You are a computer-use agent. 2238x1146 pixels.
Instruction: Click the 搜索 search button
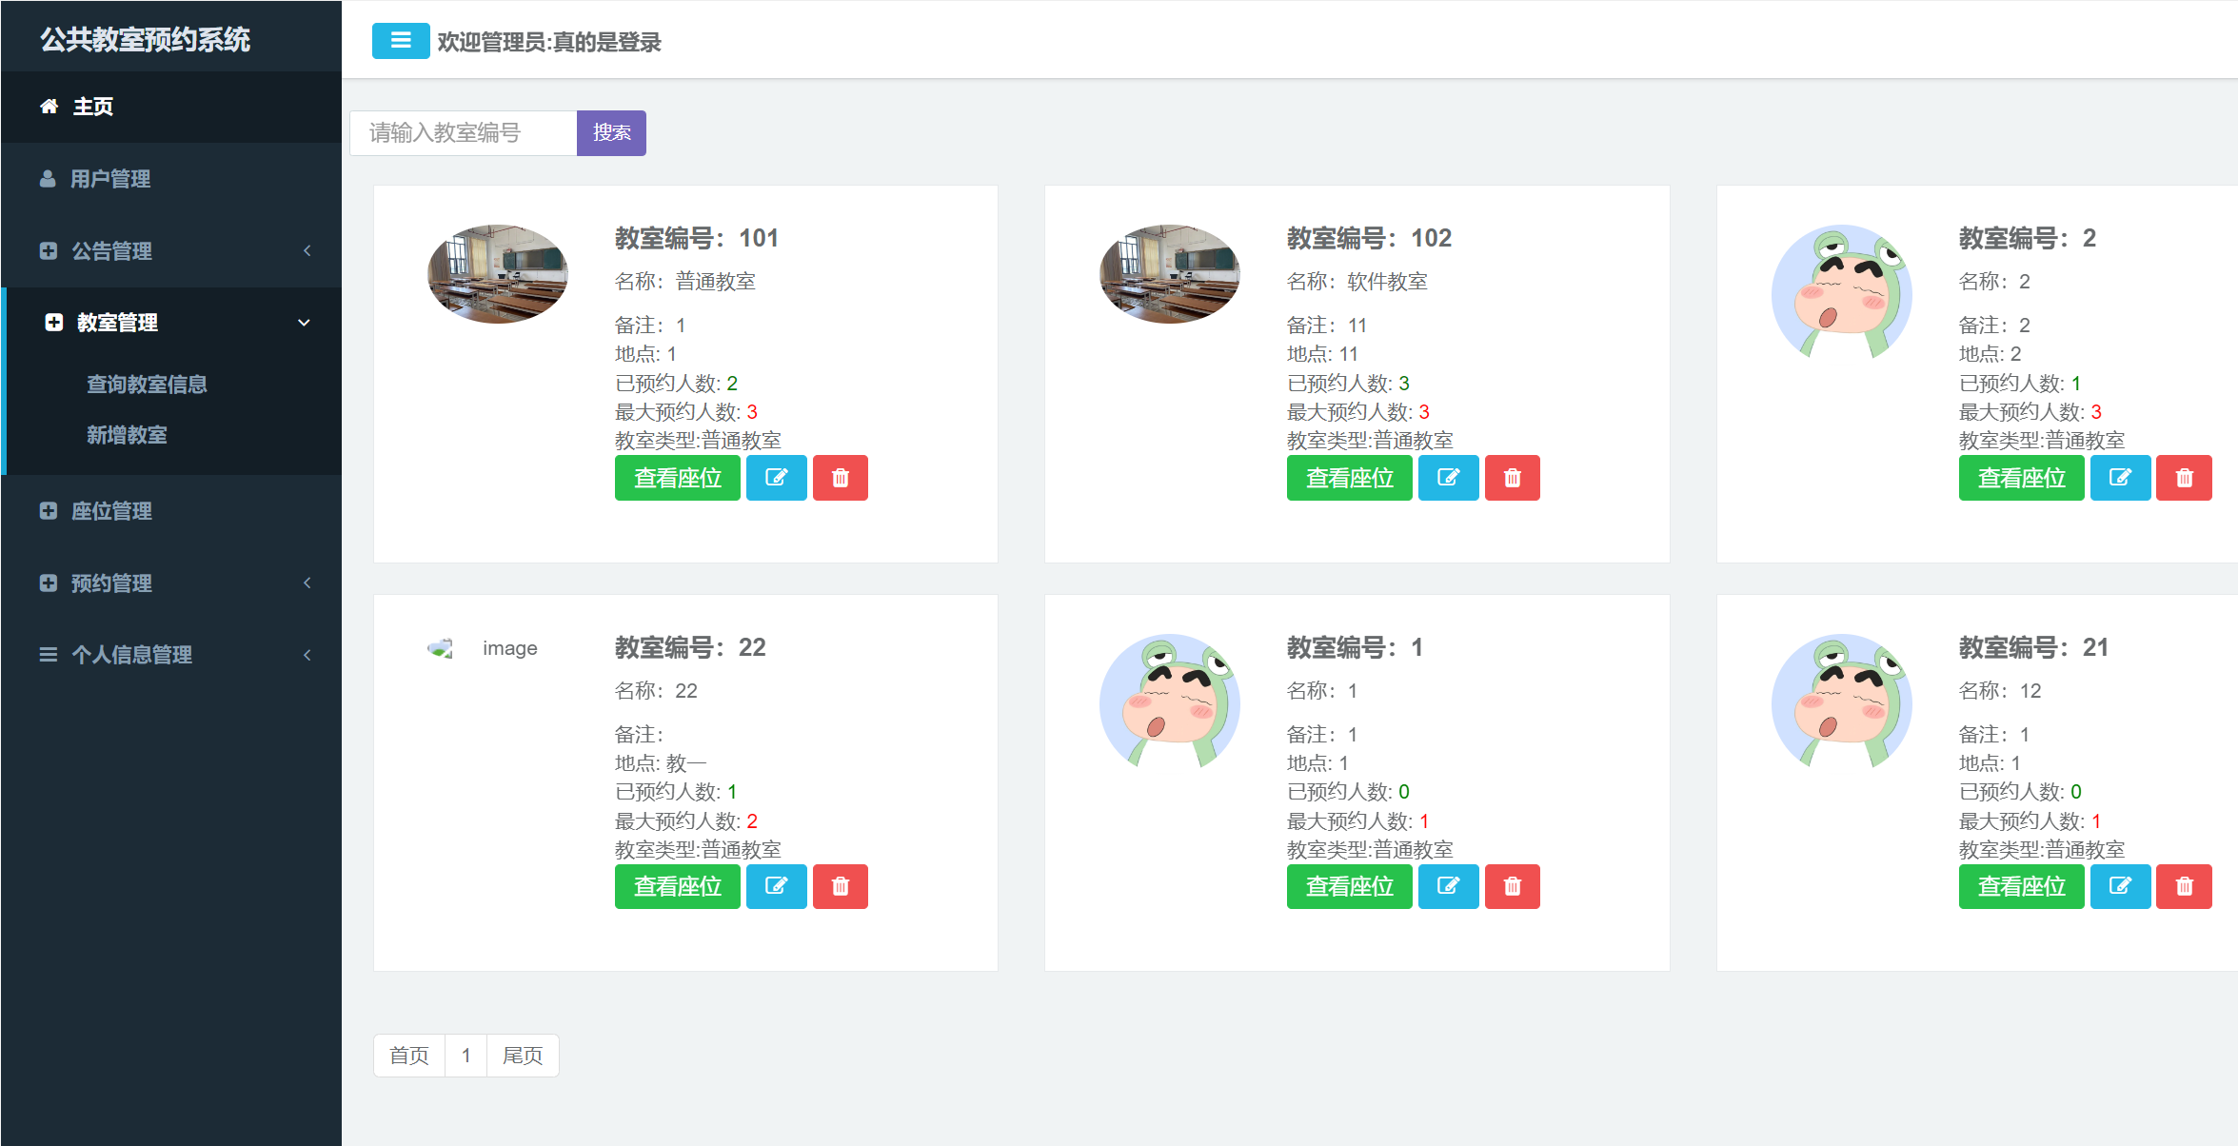point(610,132)
